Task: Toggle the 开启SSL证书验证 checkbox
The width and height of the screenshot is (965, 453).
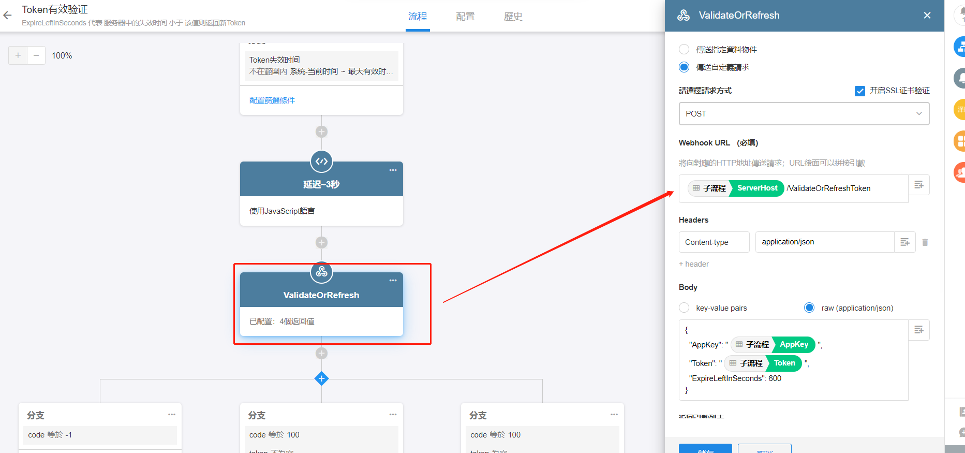Action: (860, 91)
